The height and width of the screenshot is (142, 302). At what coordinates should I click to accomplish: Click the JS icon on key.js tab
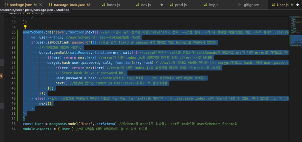[x=205, y=5]
